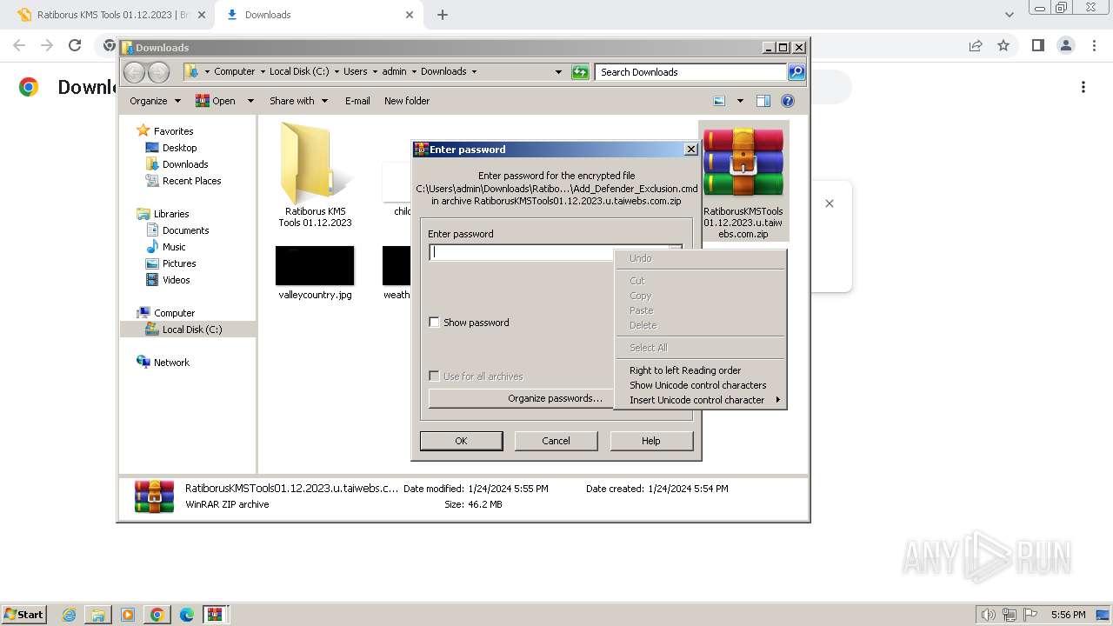Image resolution: width=1113 pixels, height=626 pixels.
Task: Open Help in the password dialog
Action: pyautogui.click(x=650, y=441)
